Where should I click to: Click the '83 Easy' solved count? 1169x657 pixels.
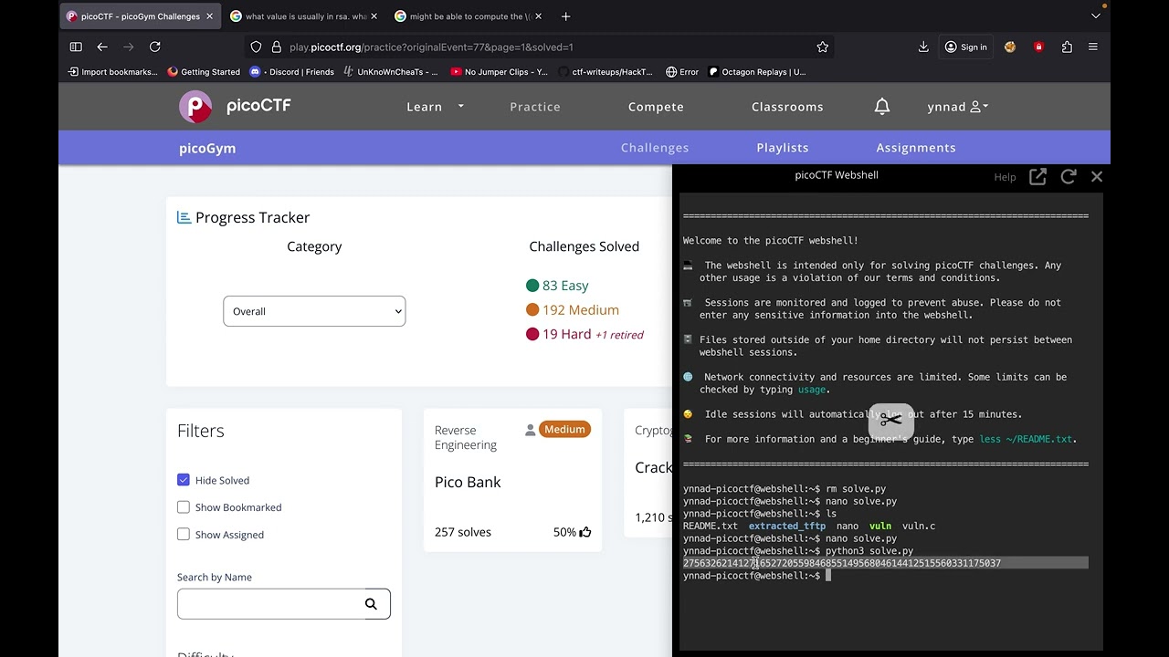pos(557,286)
